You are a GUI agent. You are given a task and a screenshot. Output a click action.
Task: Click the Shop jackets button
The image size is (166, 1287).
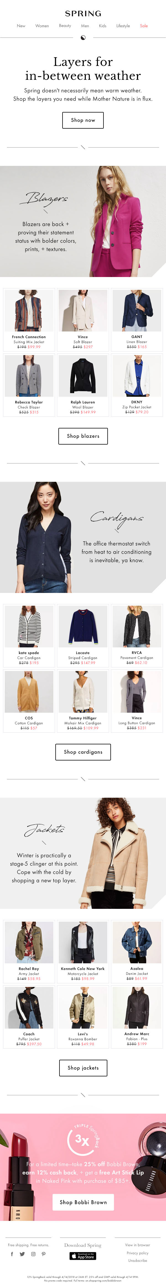tap(83, 1067)
